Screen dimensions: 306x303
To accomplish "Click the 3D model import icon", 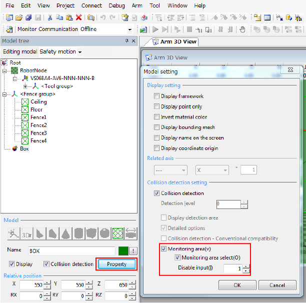I will tap(27, 233).
